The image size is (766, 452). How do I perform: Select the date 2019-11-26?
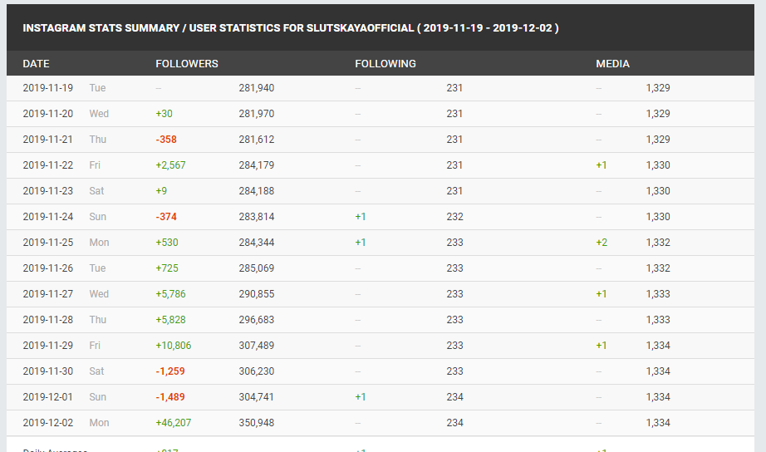tap(48, 268)
